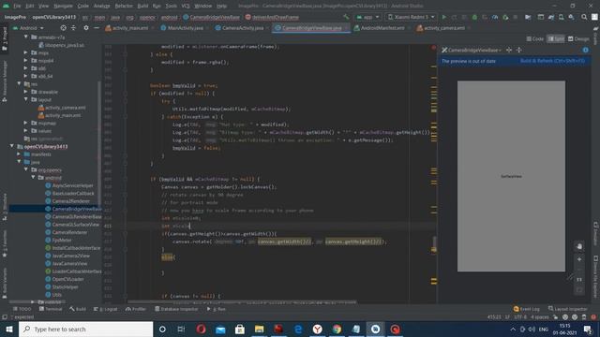The height and width of the screenshot is (337, 600).
Task: Open the Android project view dropdown
Action: [x=28, y=28]
